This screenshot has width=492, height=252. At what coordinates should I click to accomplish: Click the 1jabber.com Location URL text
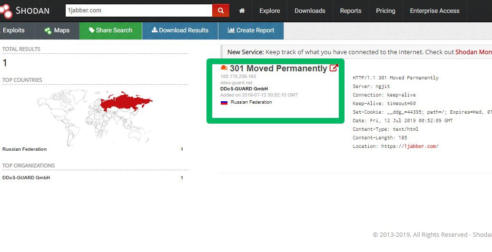point(421,146)
